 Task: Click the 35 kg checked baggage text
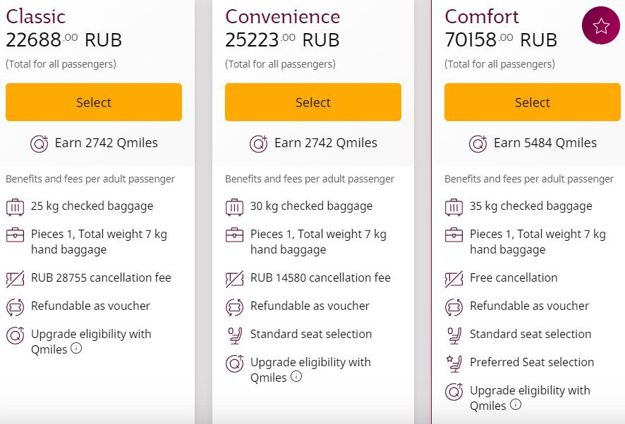(530, 206)
